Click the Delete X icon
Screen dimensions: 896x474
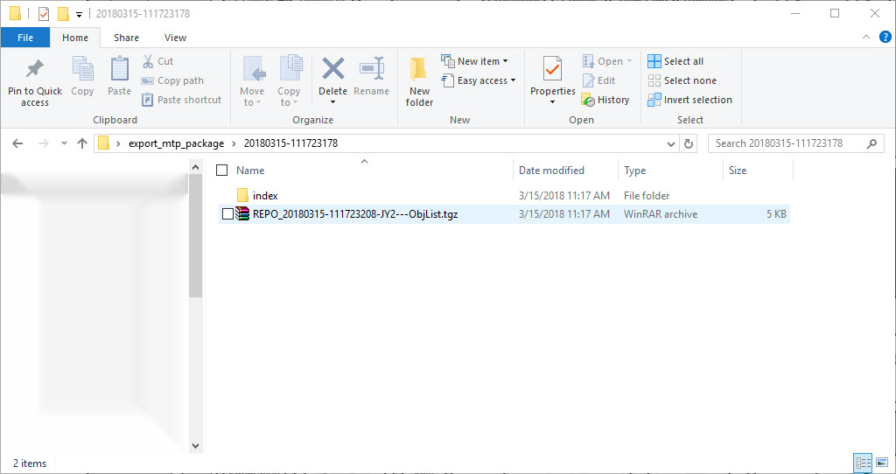[x=332, y=68]
